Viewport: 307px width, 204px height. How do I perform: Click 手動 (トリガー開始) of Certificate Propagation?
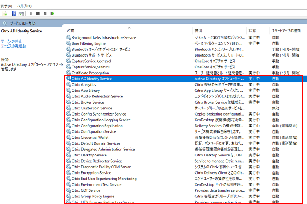(286, 73)
